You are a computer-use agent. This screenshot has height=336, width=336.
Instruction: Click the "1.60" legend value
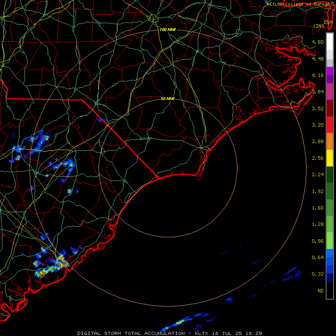pos(318,208)
